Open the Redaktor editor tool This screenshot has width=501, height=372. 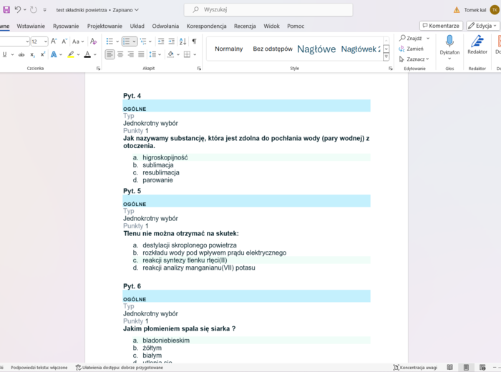coord(477,46)
